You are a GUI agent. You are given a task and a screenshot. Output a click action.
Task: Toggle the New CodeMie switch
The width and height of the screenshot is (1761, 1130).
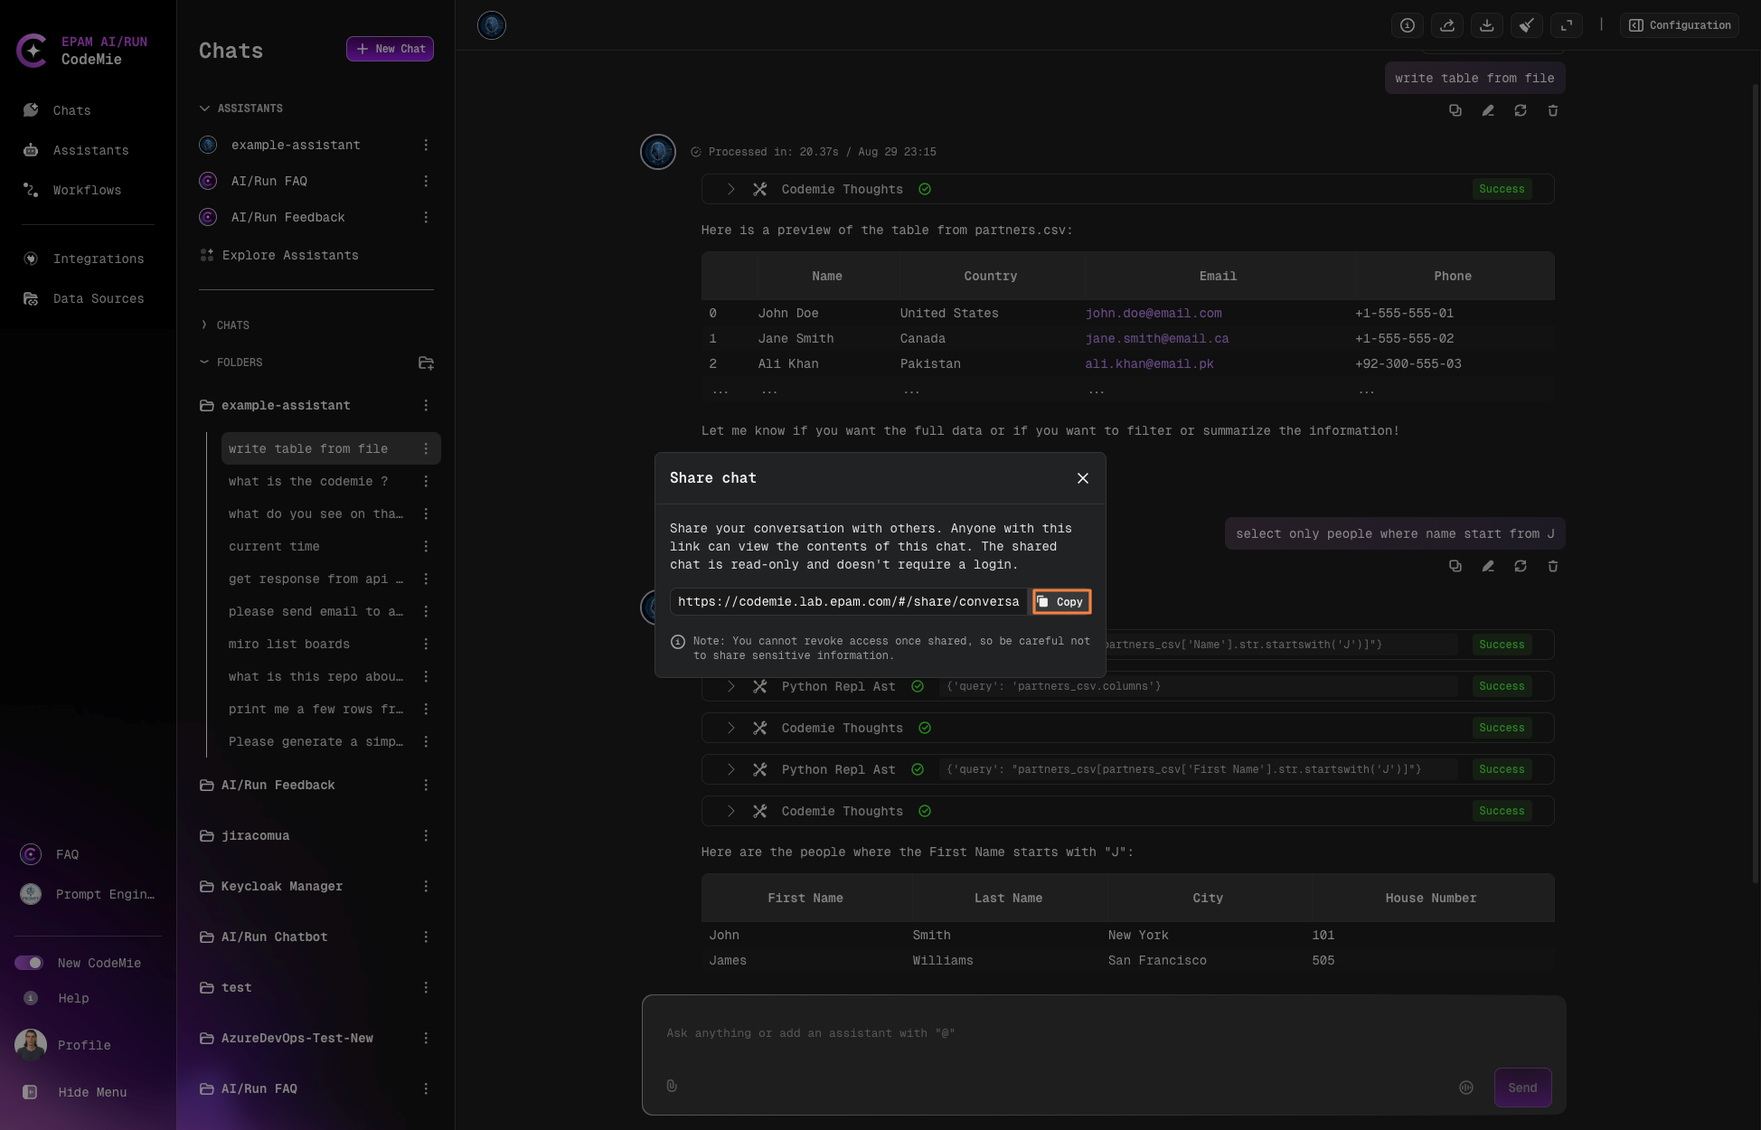(29, 963)
